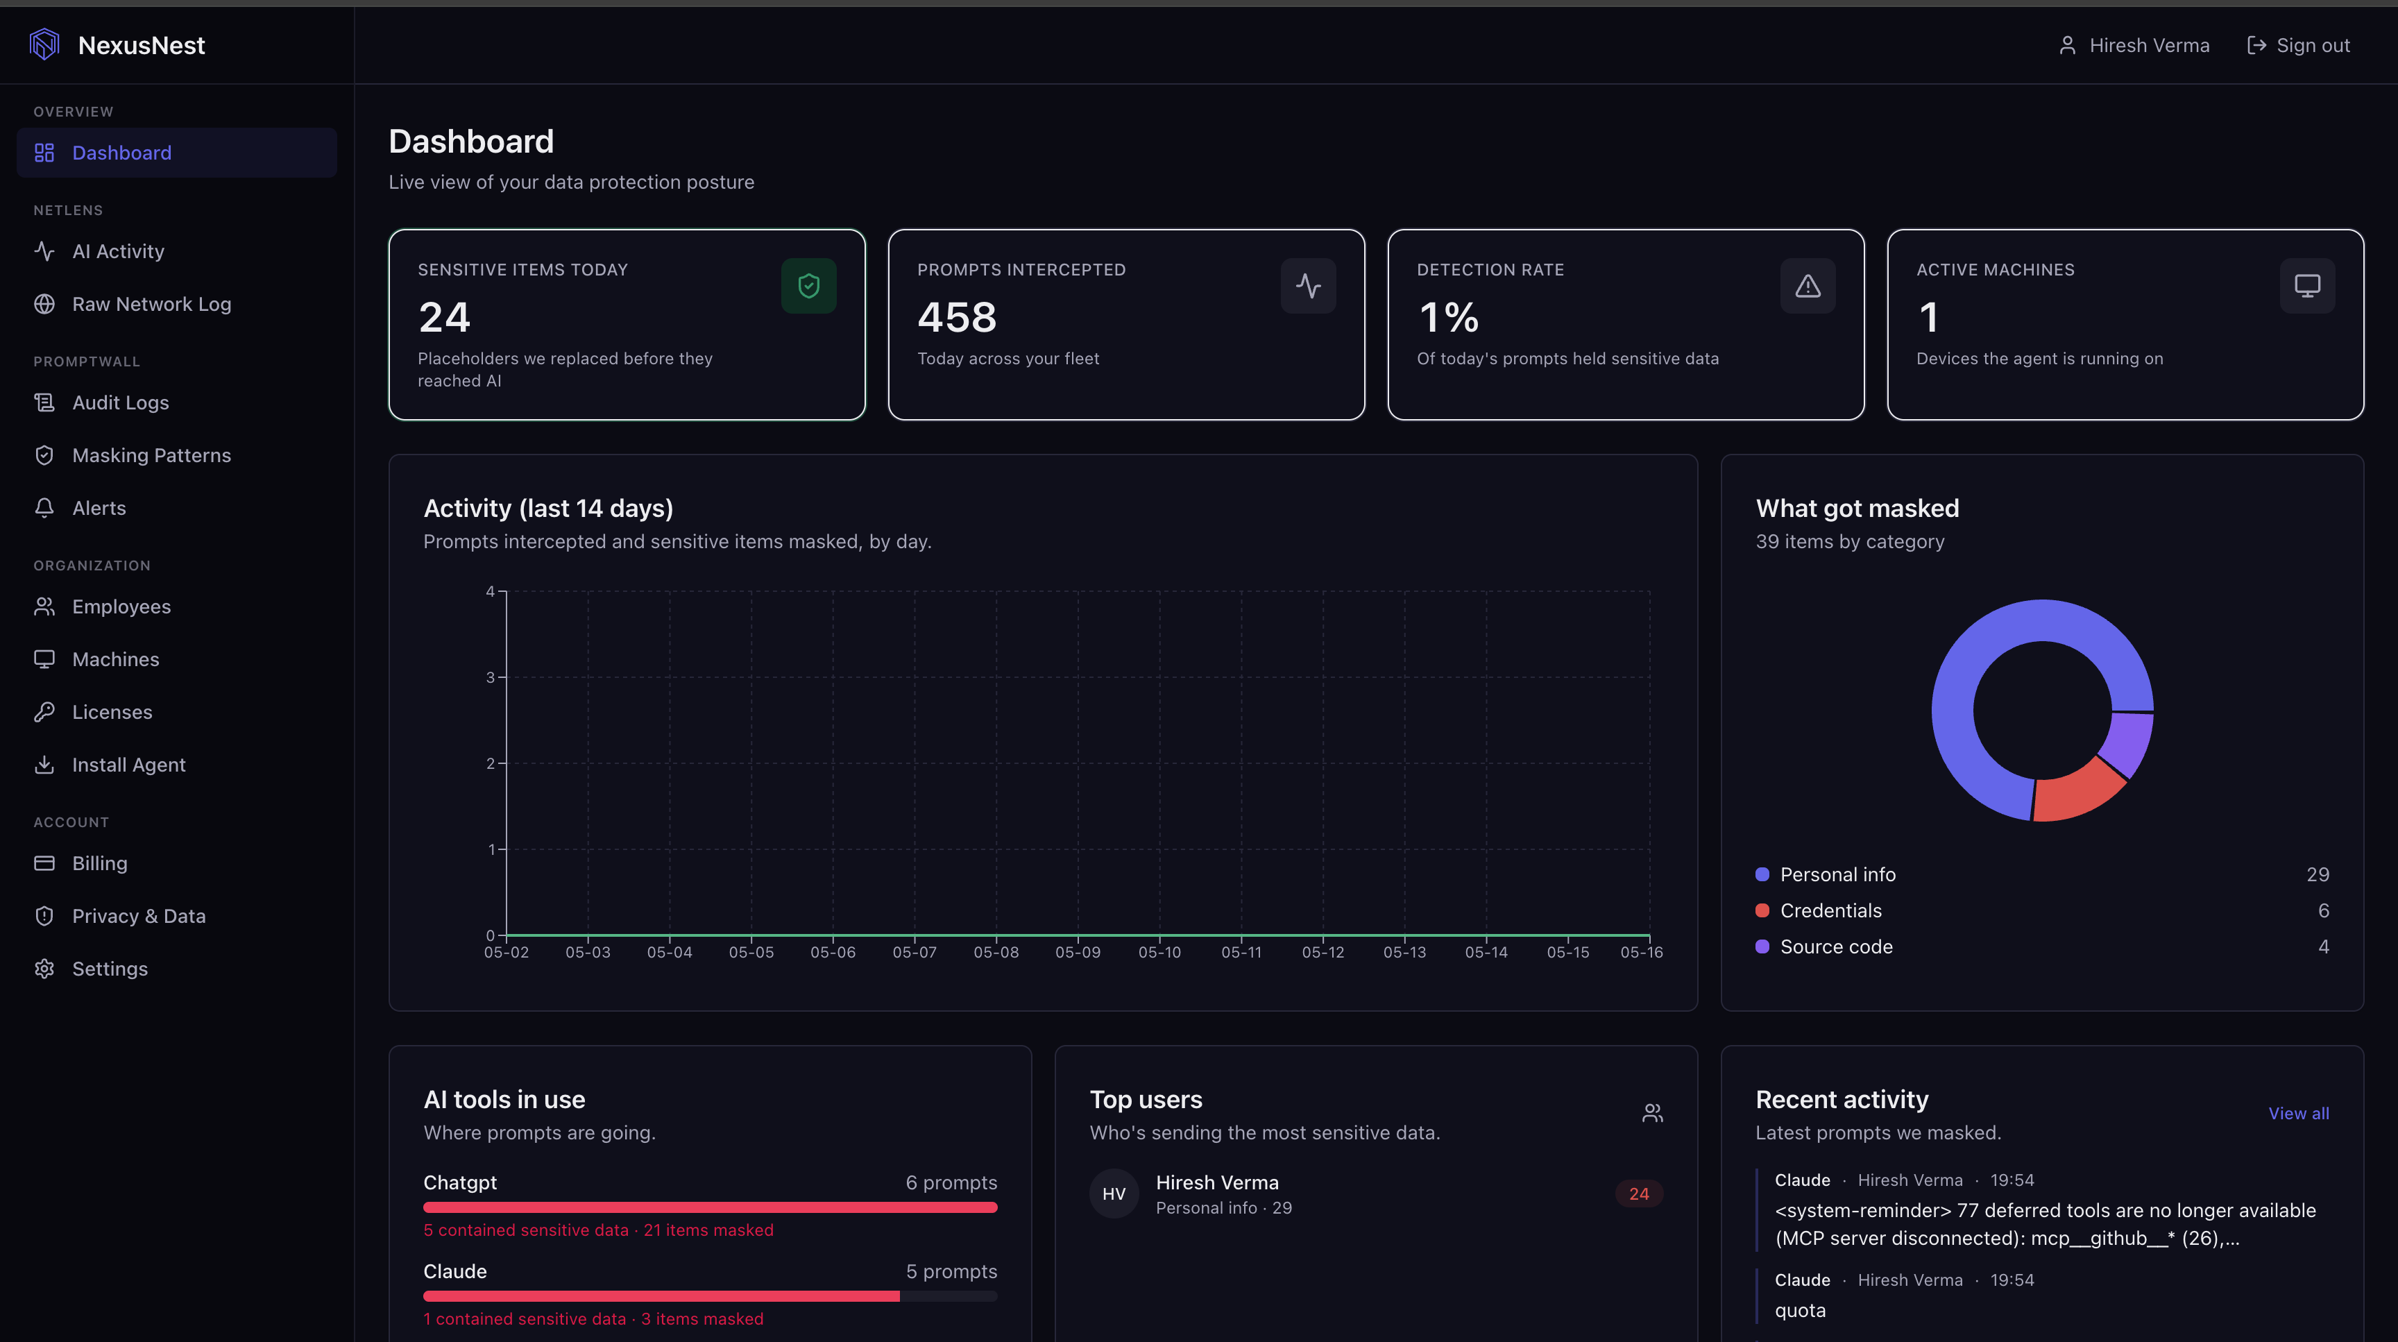2398x1342 pixels.
Task: Go to AI Activity page
Action: pyautogui.click(x=177, y=251)
